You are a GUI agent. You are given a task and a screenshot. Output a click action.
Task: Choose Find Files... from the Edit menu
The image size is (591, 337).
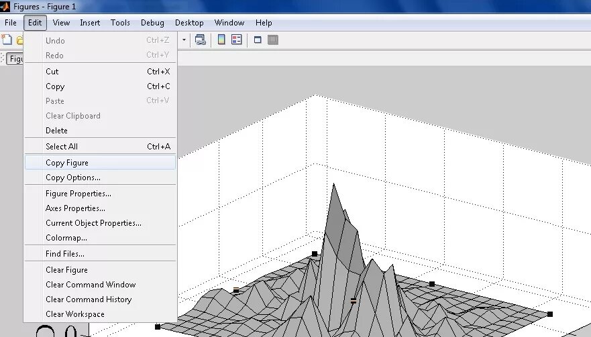(x=100, y=254)
